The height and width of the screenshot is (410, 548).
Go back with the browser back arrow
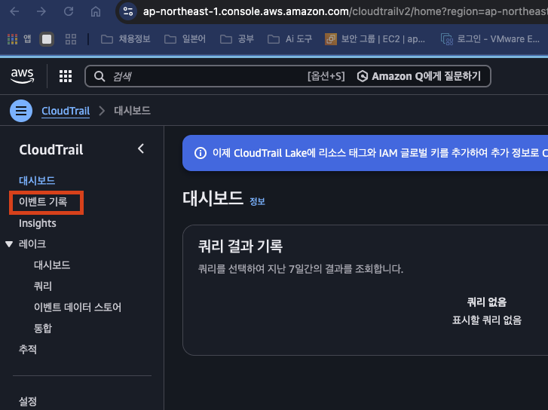tap(14, 11)
